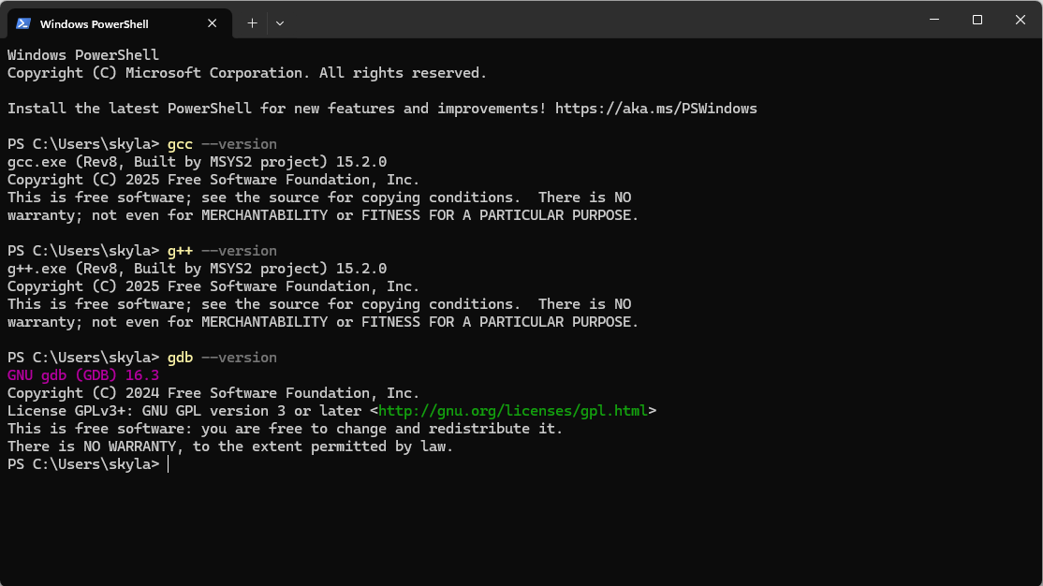Click the 'gcc' command text
The image size is (1043, 586).
pos(180,144)
